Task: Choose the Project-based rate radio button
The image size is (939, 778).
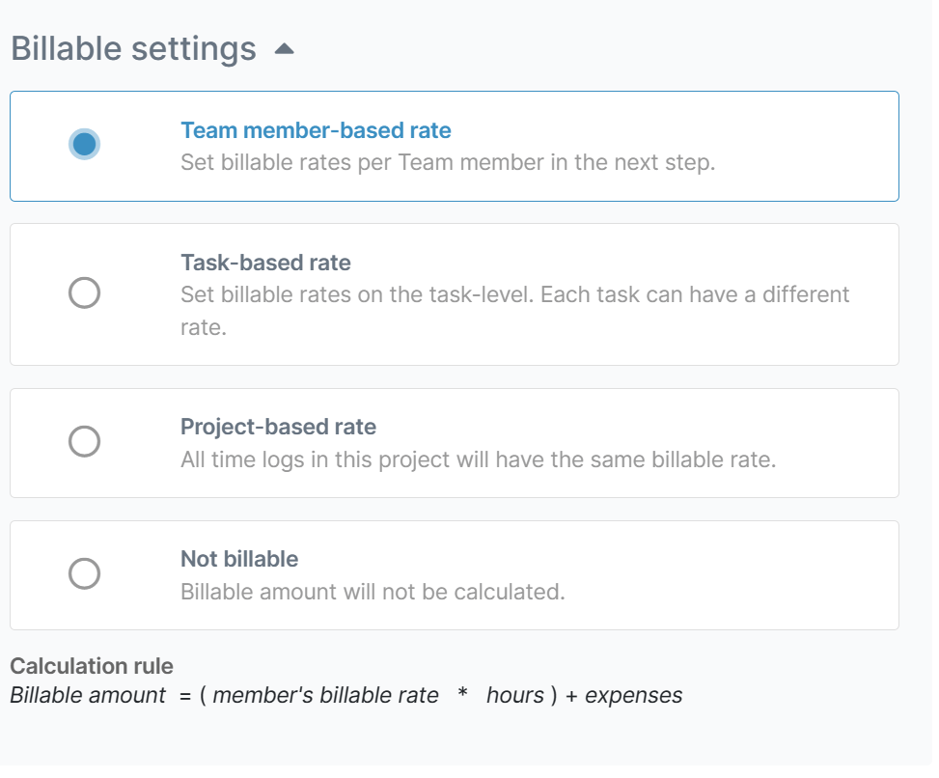Action: click(x=84, y=441)
